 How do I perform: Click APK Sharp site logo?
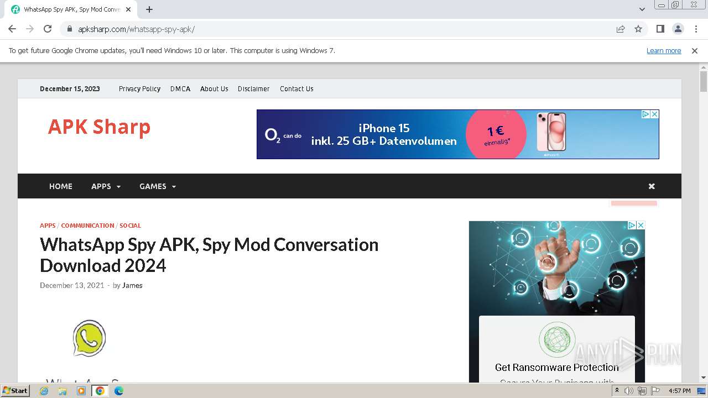point(99,127)
